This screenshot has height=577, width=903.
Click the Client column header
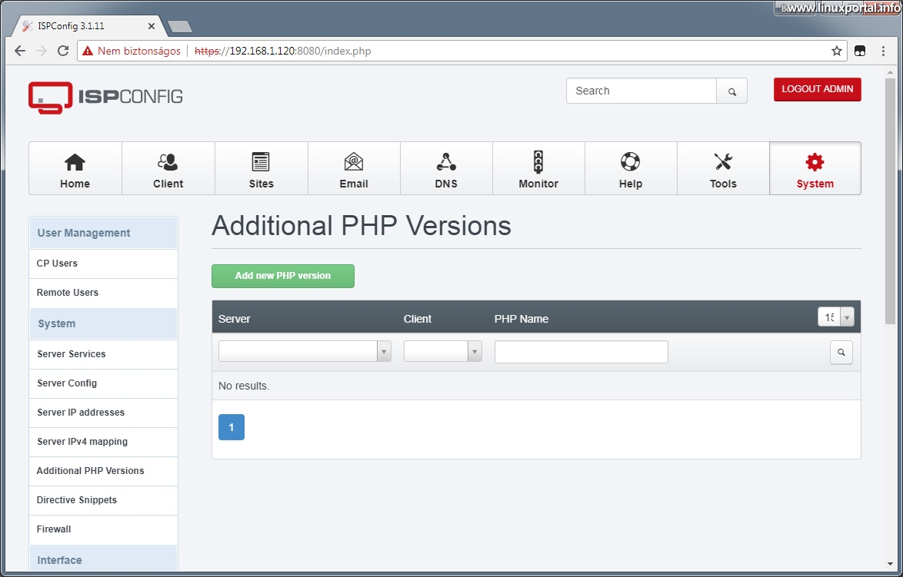tap(418, 320)
